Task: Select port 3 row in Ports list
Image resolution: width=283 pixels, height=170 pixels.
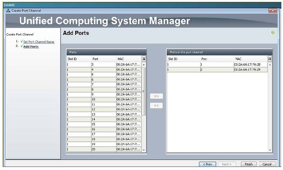Action: pos(104,65)
